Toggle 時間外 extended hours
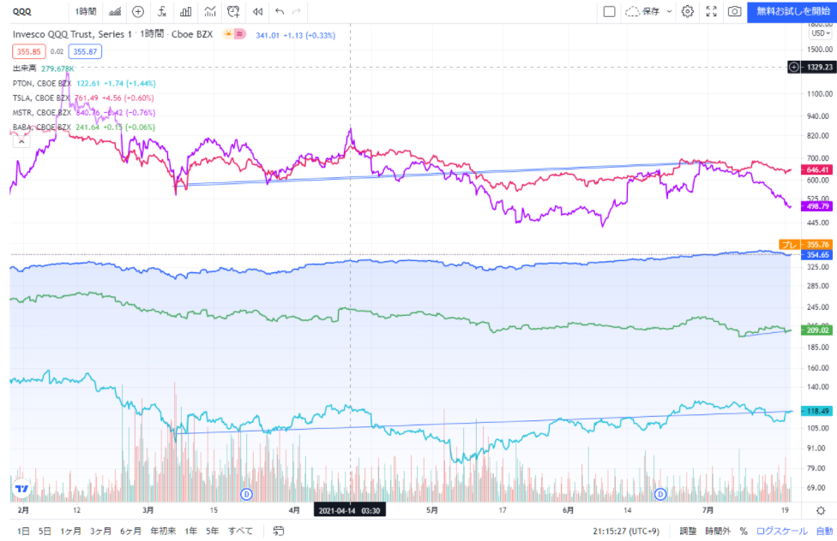This screenshot has width=837, height=541. tap(718, 531)
